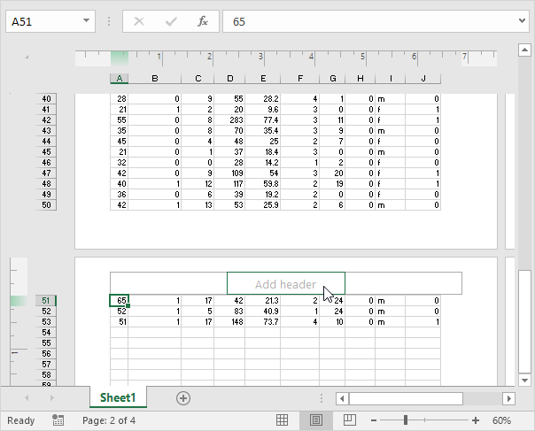Click cell containing 77.4
Screen dimensions: 535x431
tap(263, 120)
